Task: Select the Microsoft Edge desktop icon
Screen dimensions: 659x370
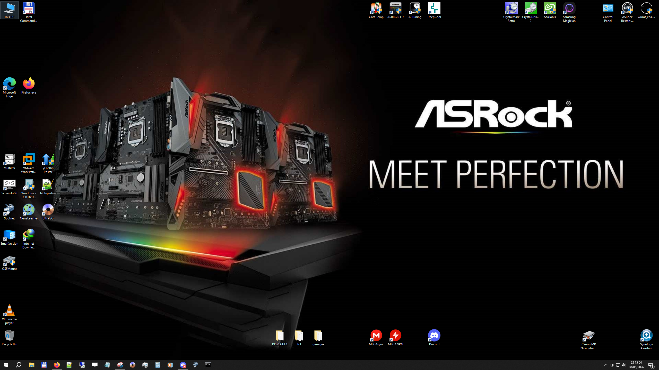Action: click(9, 88)
